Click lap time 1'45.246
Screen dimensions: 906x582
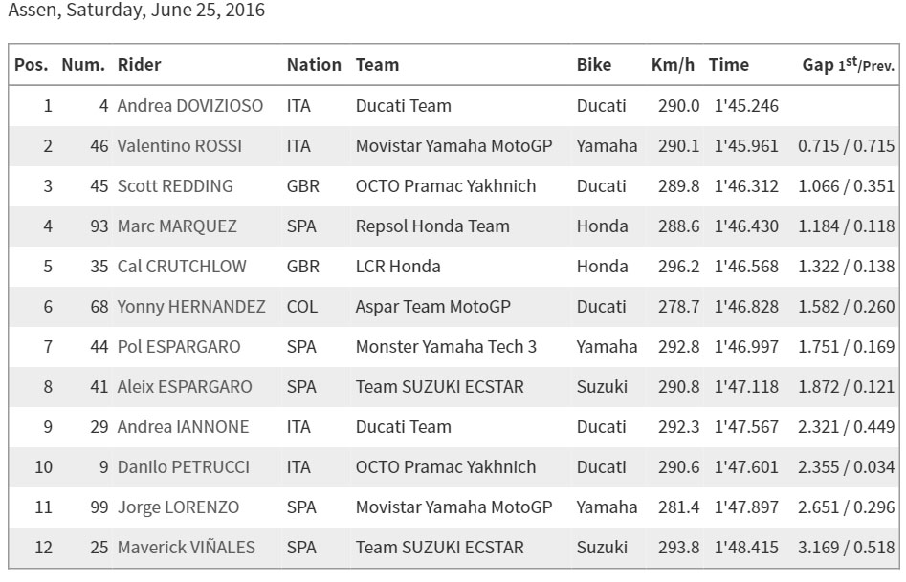[746, 106]
